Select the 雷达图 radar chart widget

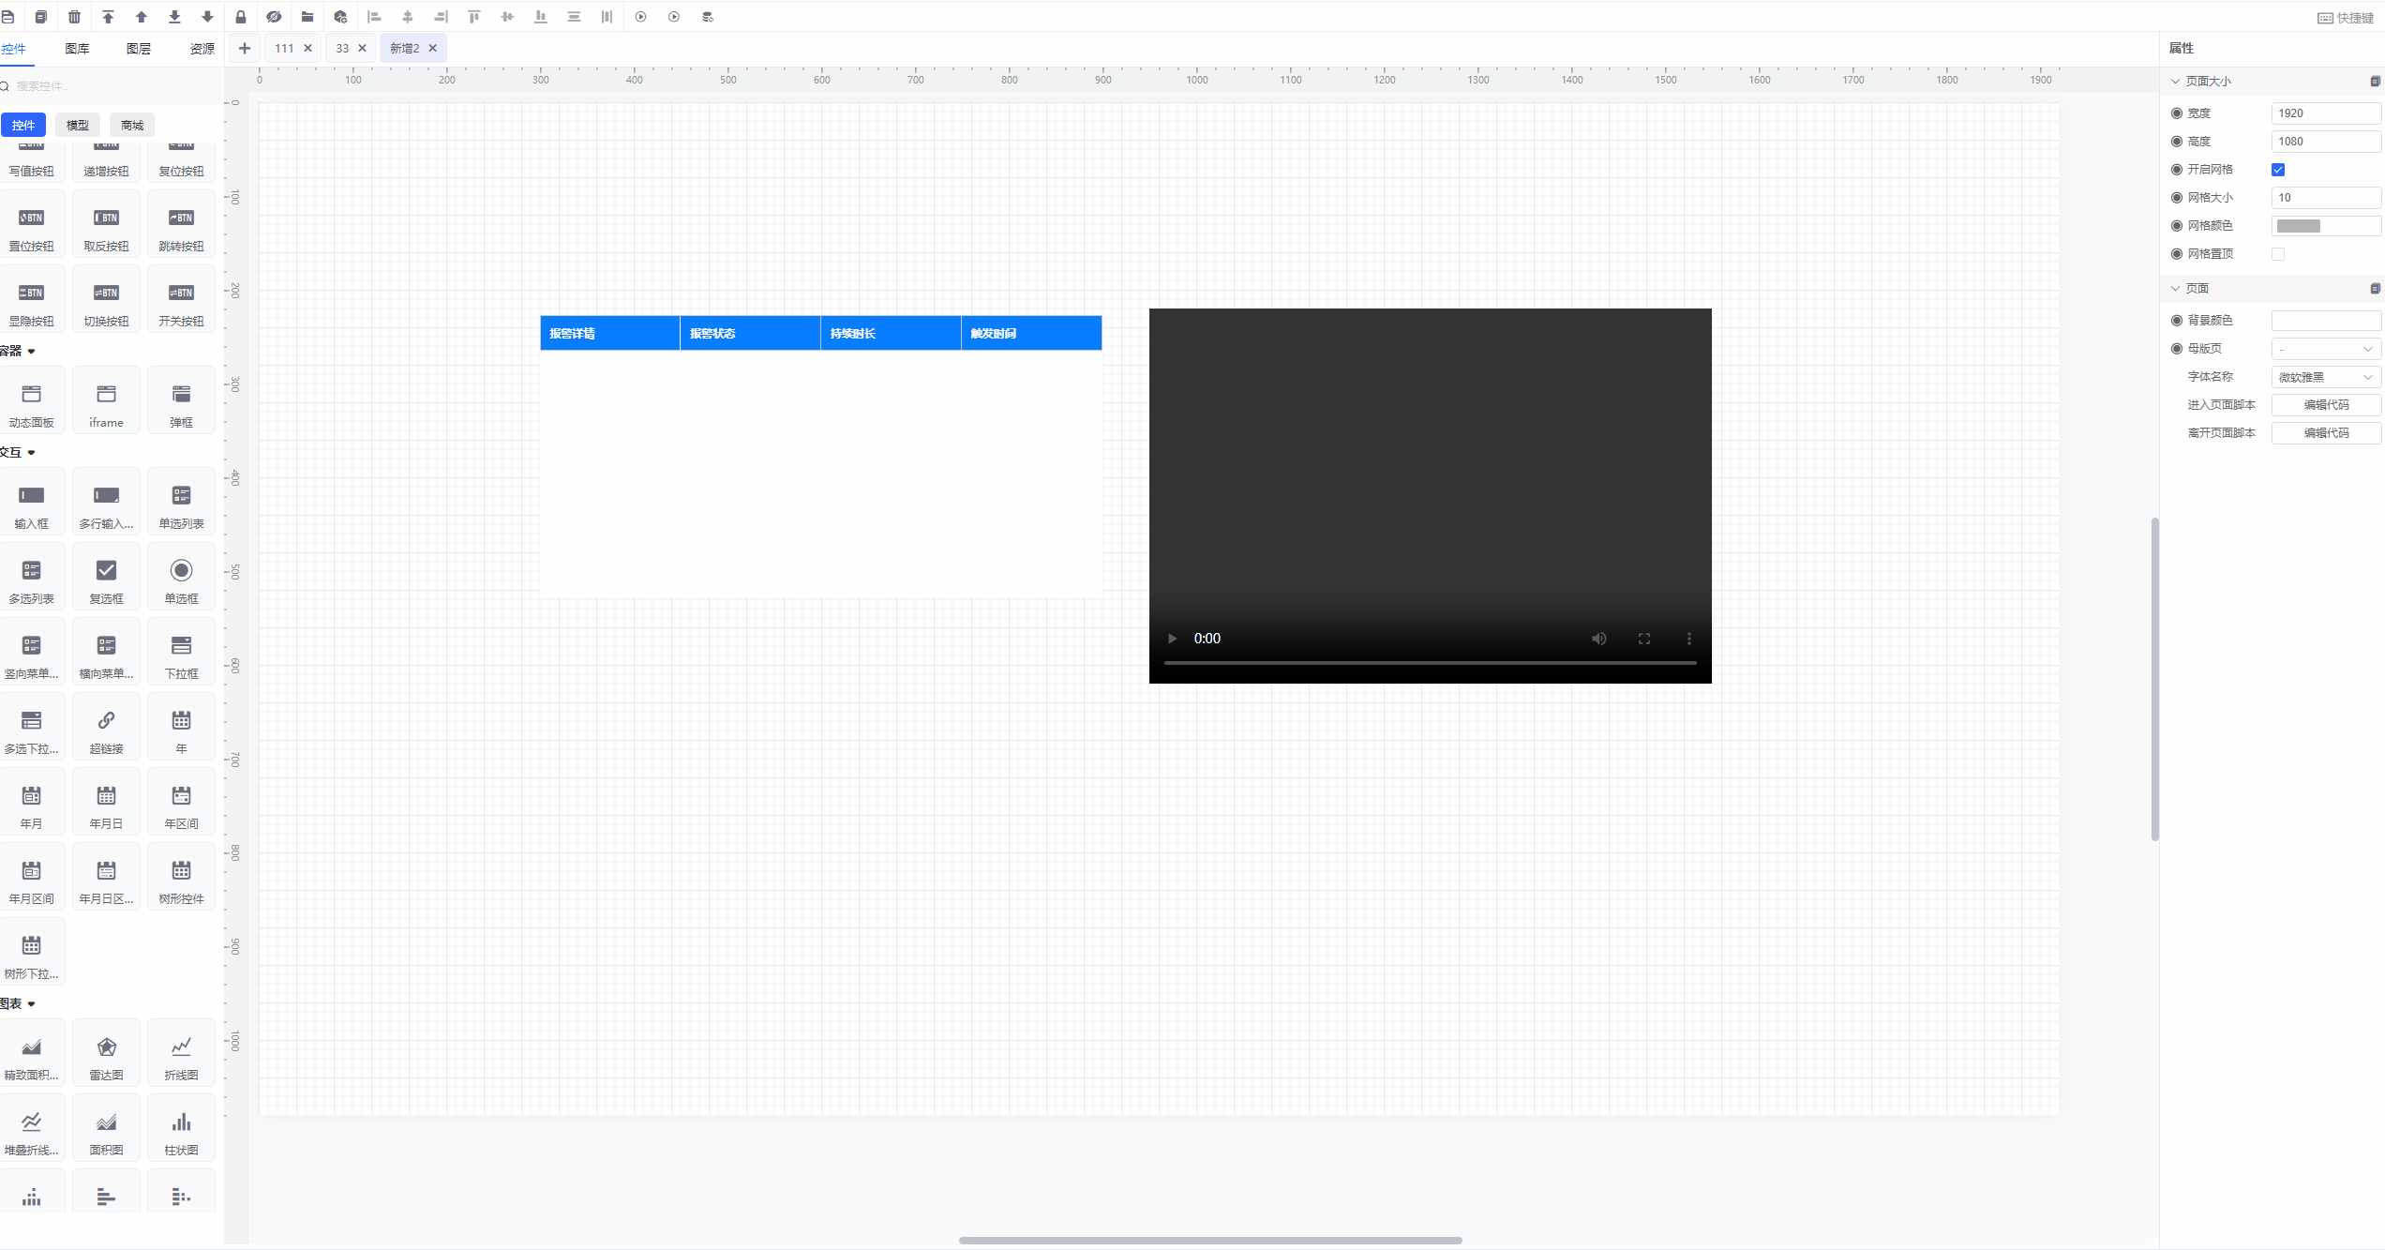pos(106,1056)
